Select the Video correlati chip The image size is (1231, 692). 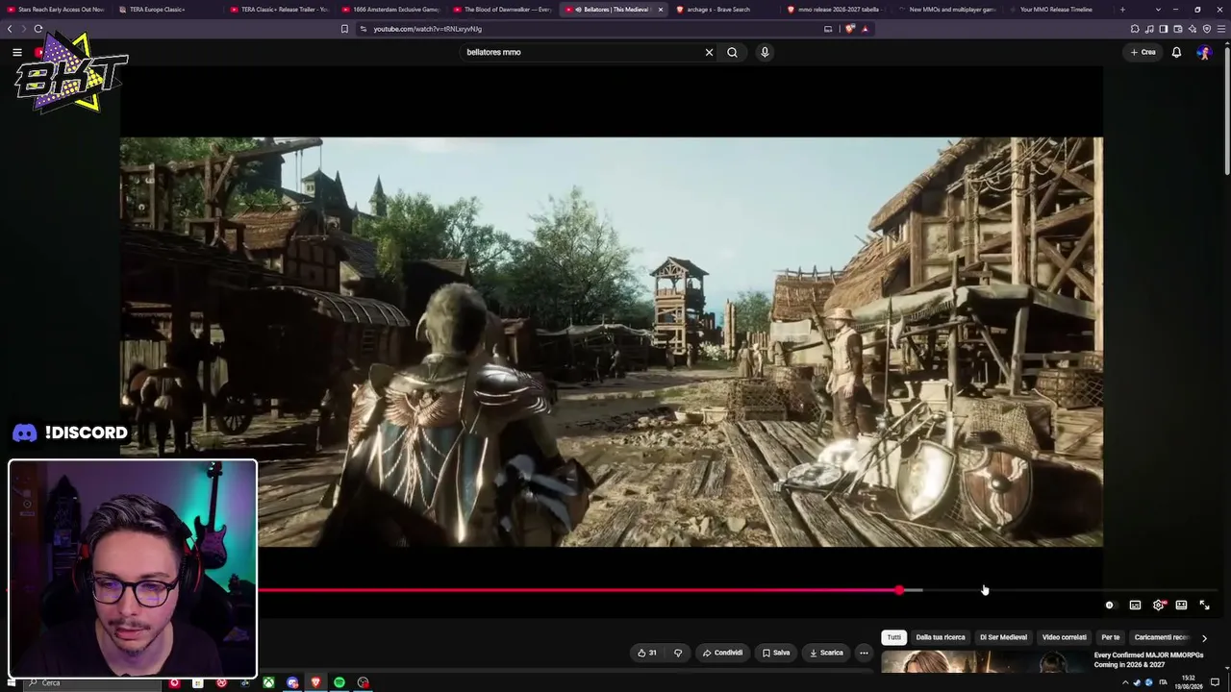pos(1065,637)
